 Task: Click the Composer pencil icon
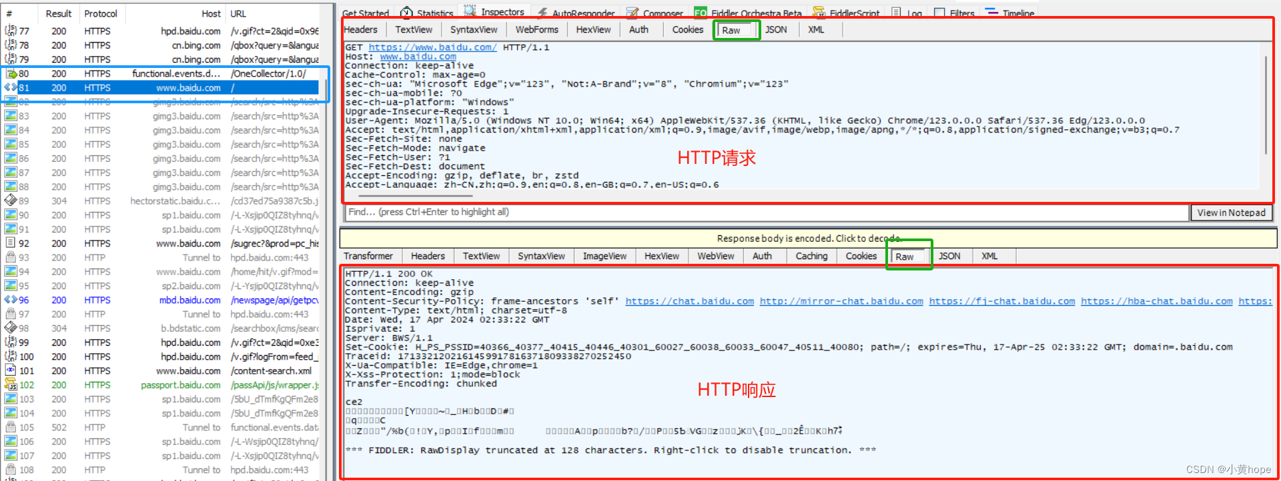[x=632, y=13]
